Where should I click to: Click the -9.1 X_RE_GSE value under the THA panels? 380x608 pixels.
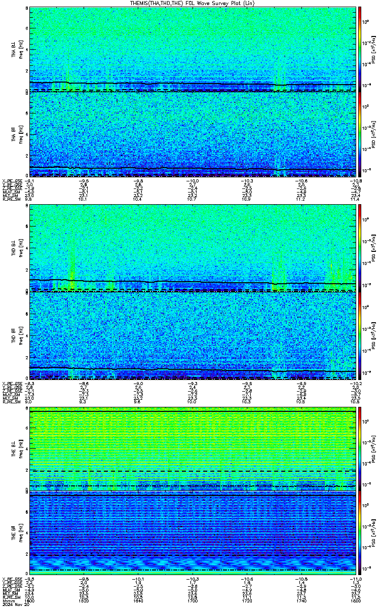pos(30,180)
